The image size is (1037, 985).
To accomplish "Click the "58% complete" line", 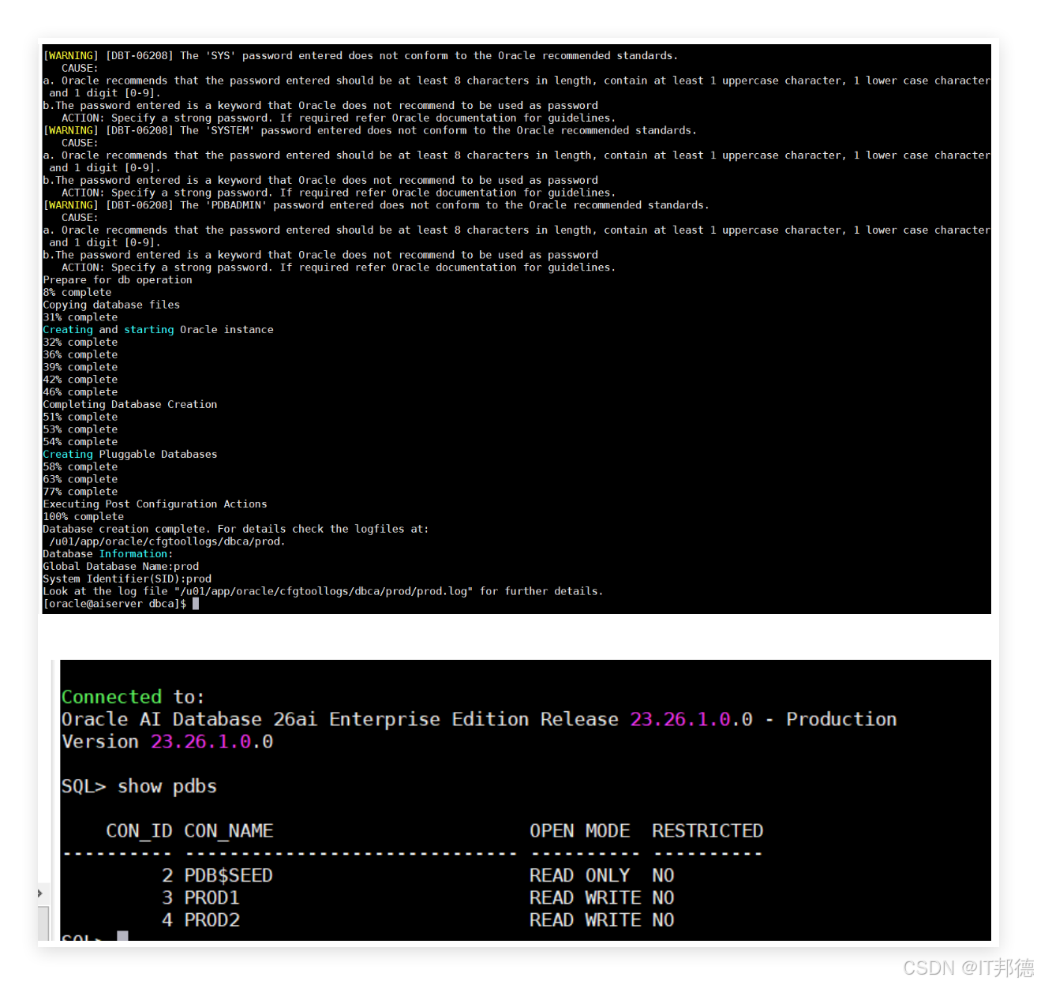I will point(80,467).
